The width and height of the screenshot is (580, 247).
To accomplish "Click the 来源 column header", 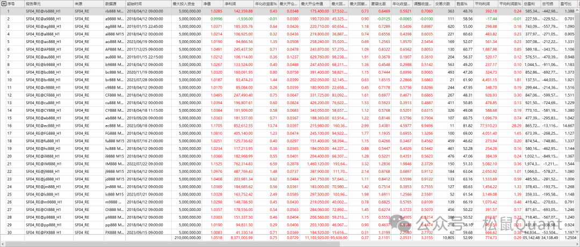I will (x=81, y=3).
